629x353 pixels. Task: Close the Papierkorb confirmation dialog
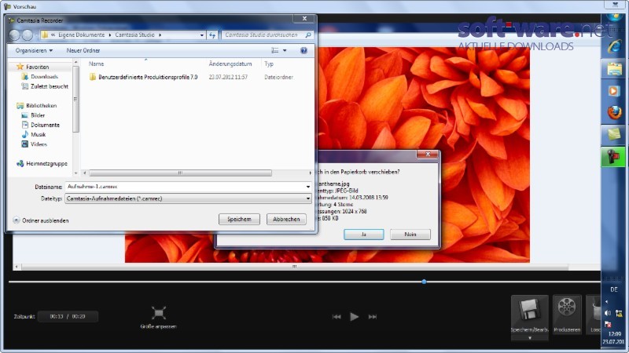(428, 154)
